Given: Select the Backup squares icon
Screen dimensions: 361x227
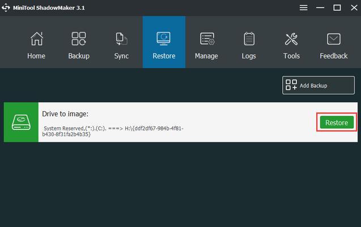Looking at the screenshot, I should tap(79, 39).
